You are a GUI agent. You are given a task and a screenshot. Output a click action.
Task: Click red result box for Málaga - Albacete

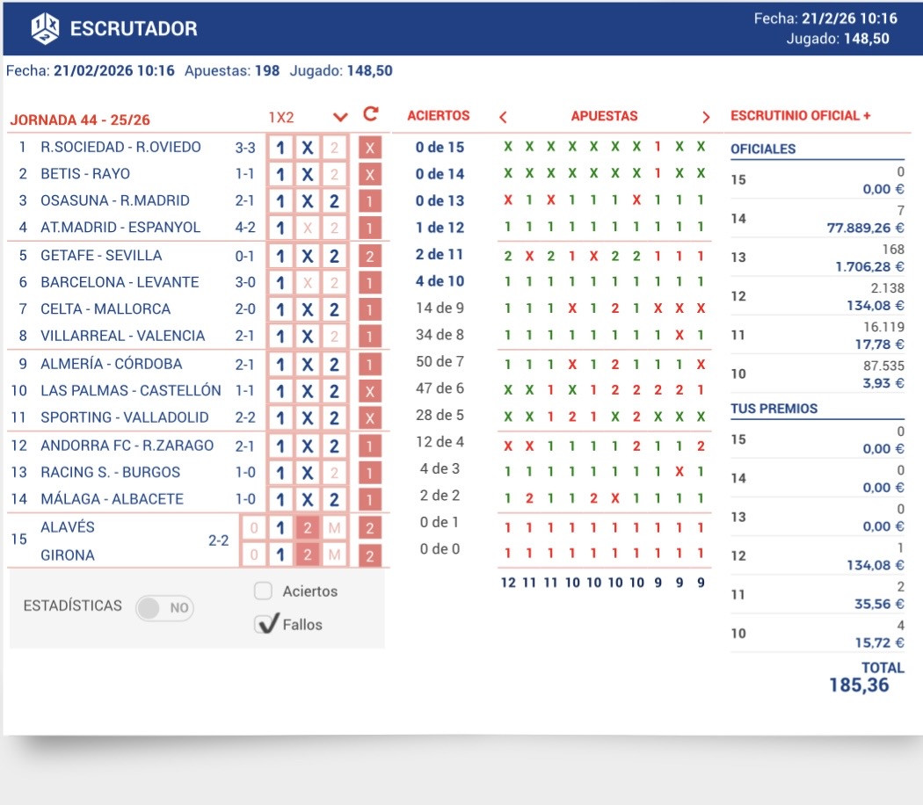(x=370, y=500)
